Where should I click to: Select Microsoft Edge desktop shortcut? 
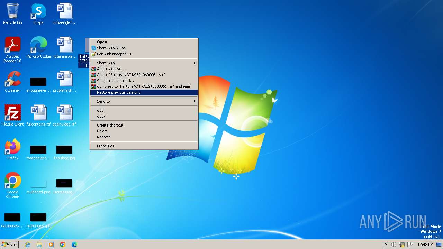pos(38,48)
